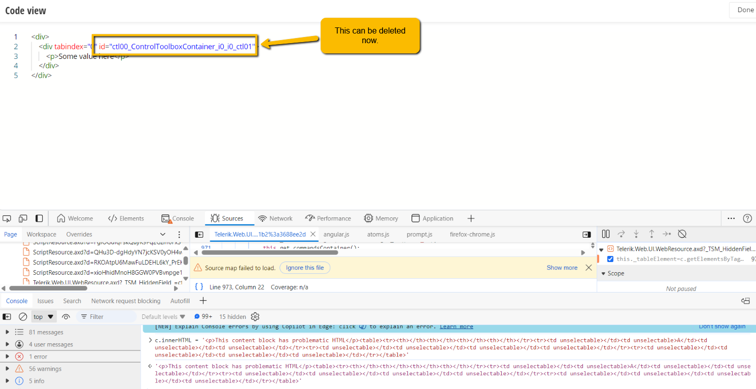Image resolution: width=756 pixels, height=389 pixels.
Task: Open the Overrides navigator tab
Action: click(79, 234)
